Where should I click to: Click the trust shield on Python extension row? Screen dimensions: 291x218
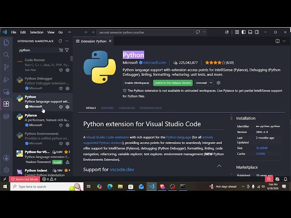[60, 107]
